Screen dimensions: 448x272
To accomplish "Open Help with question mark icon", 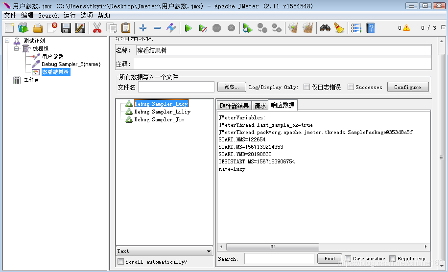I will click(371, 28).
